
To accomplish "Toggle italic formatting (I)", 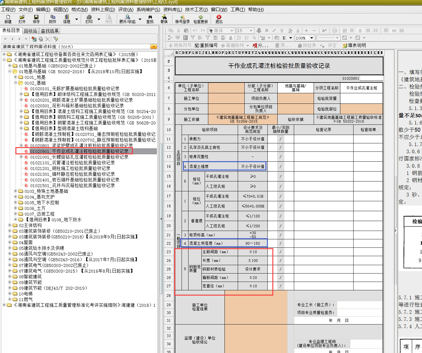I will tap(274, 31).
